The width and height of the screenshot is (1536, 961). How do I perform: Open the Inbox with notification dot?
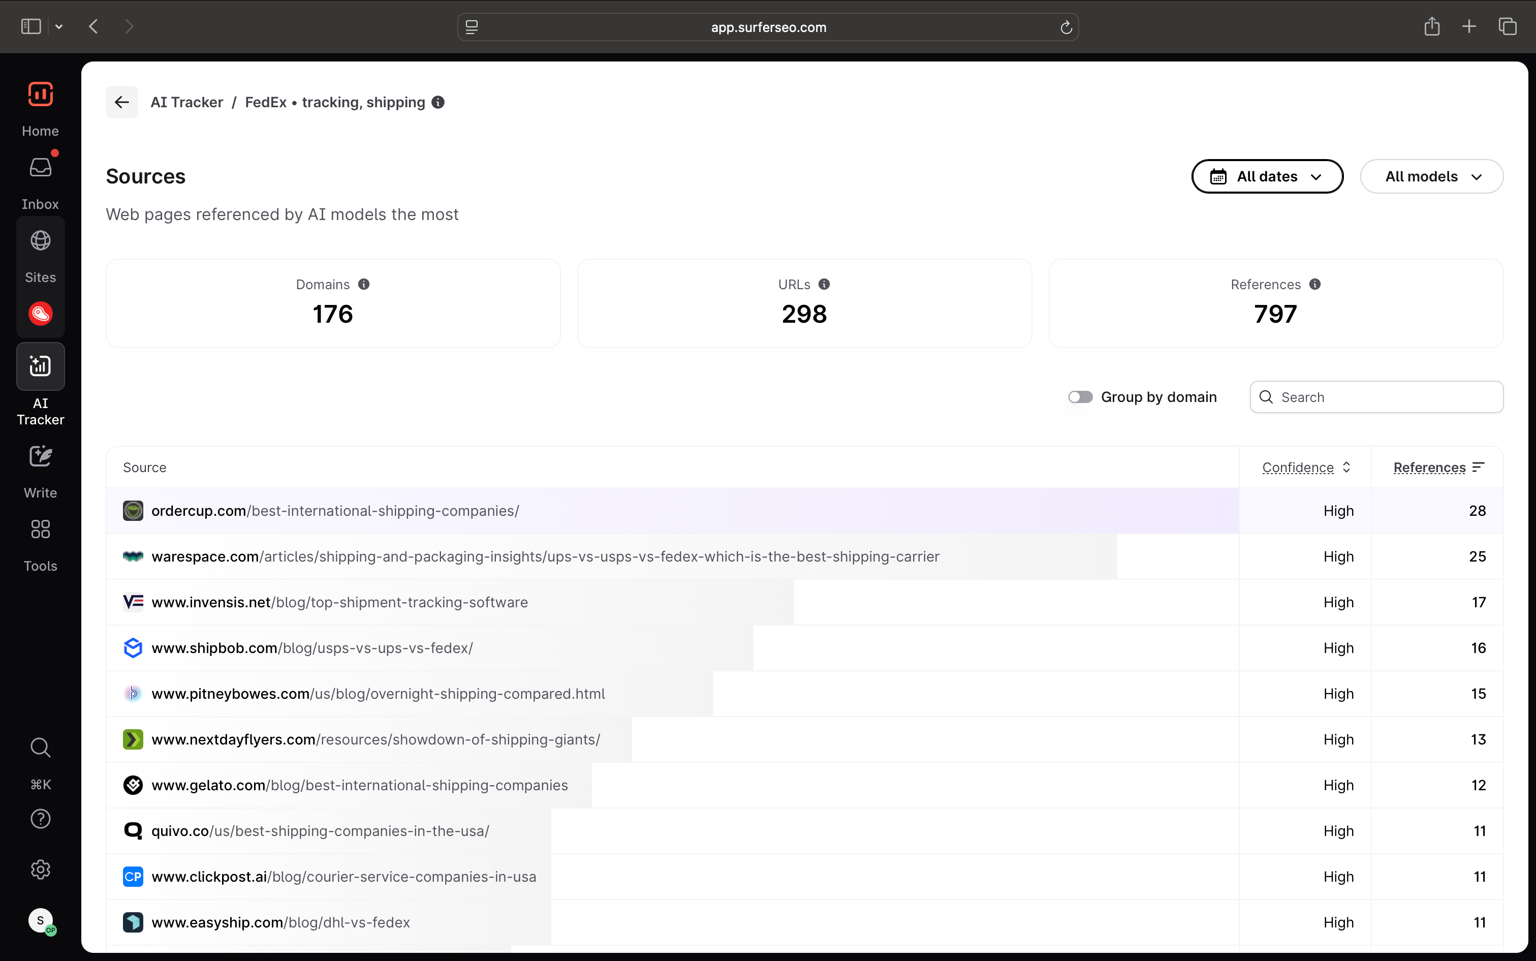(x=40, y=168)
